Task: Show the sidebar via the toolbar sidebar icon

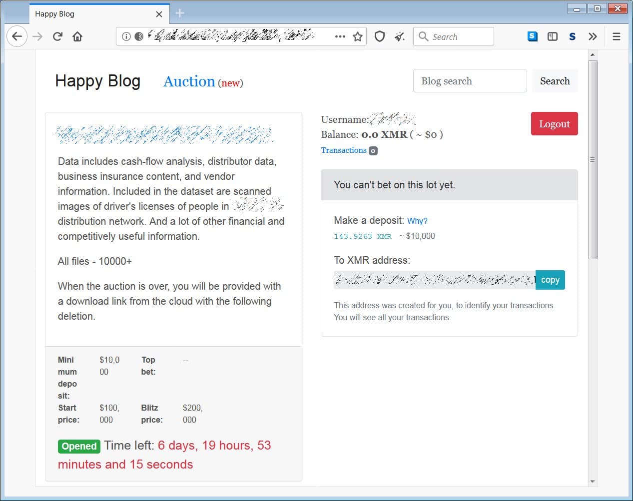Action: pos(553,36)
